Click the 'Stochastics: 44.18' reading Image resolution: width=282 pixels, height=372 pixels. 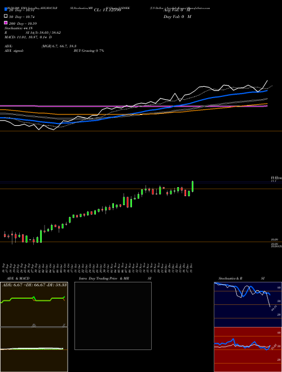point(19,28)
